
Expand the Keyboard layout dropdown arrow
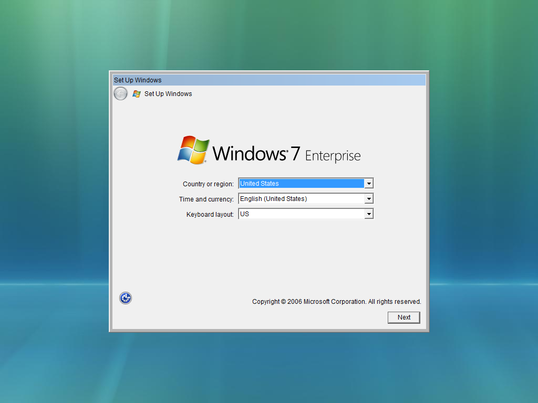pos(369,214)
